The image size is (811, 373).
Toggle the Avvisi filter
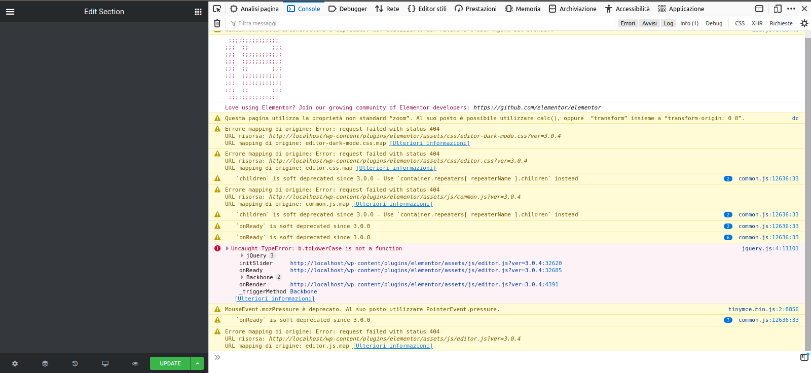(x=649, y=23)
